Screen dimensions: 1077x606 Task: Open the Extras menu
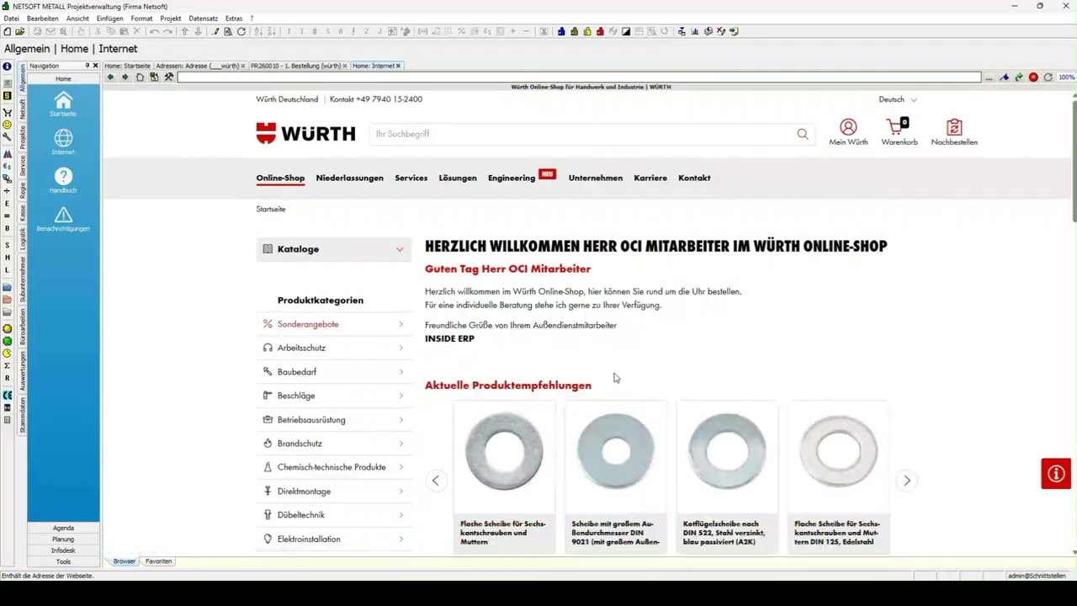pos(234,18)
